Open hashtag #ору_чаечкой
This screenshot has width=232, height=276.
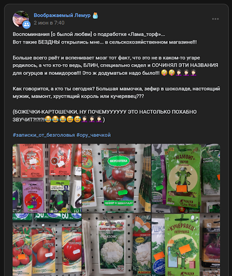click(x=93, y=135)
